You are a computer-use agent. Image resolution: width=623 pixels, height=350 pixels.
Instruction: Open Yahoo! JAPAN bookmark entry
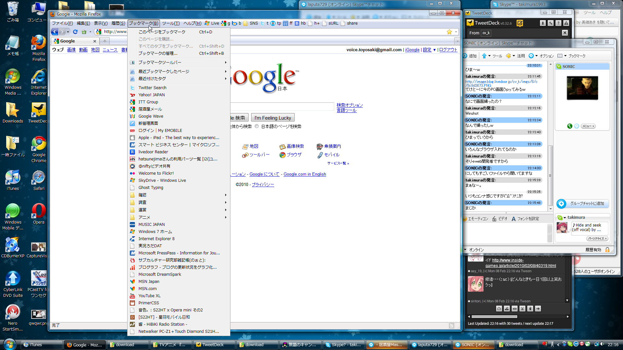point(179,95)
